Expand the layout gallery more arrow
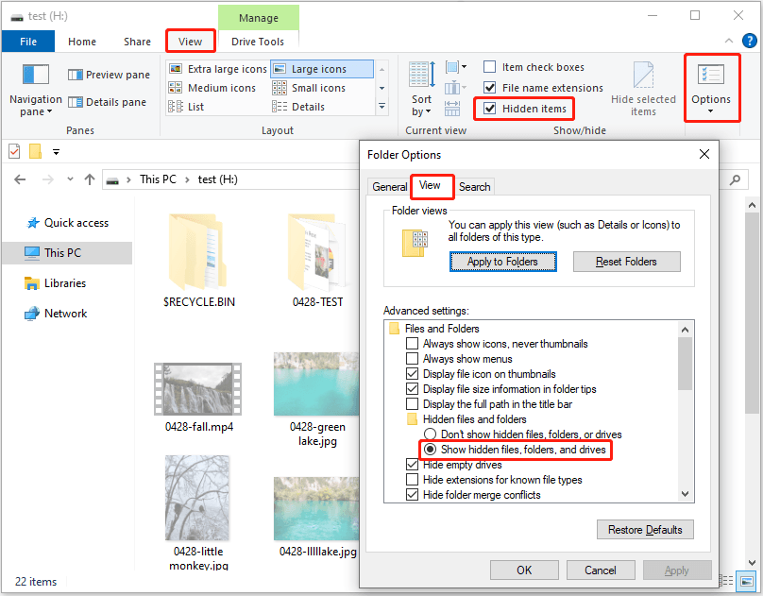 tap(382, 106)
